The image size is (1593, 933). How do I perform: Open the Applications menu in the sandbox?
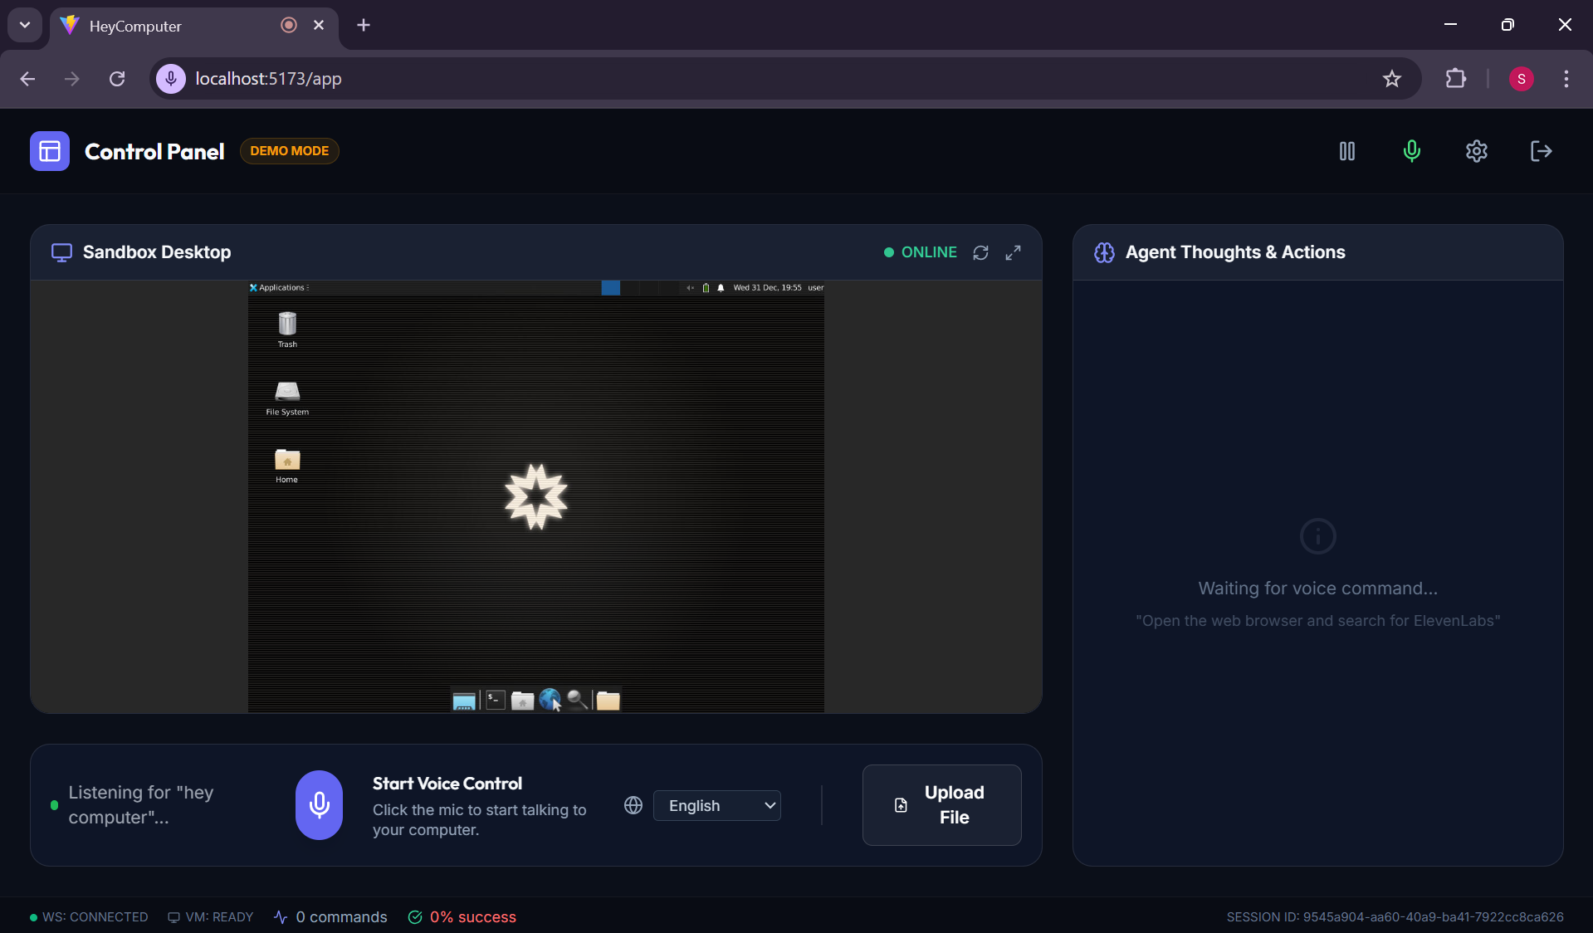[277, 287]
